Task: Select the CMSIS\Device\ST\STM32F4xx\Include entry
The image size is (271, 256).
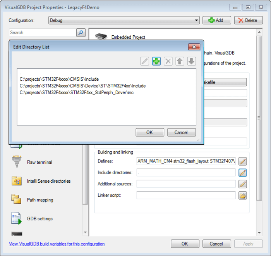Action: (x=82, y=86)
